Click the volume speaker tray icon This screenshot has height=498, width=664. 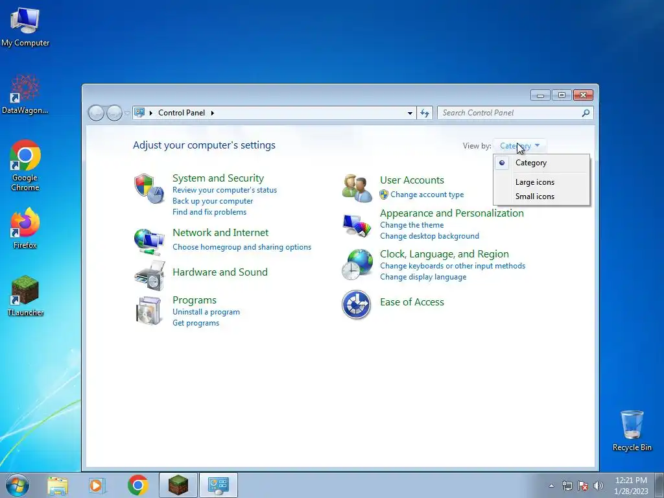click(599, 486)
